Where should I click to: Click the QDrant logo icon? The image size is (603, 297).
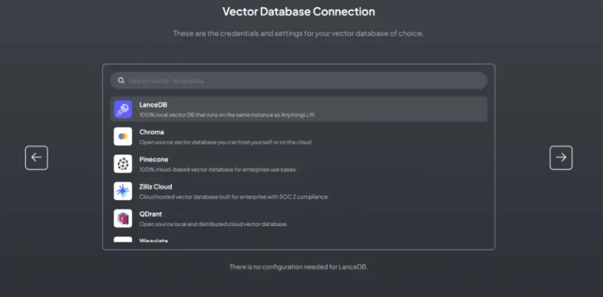pyautogui.click(x=123, y=218)
